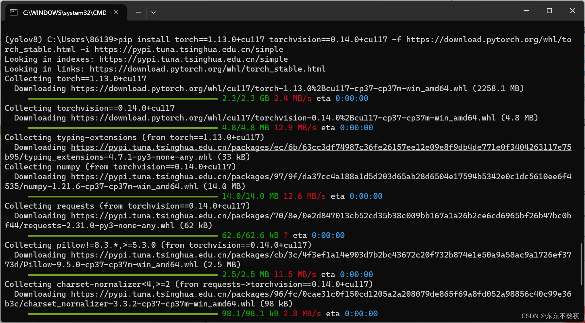
Task: Click the Pillow 2.5/2.5 MB progress bar
Action: 123,275
